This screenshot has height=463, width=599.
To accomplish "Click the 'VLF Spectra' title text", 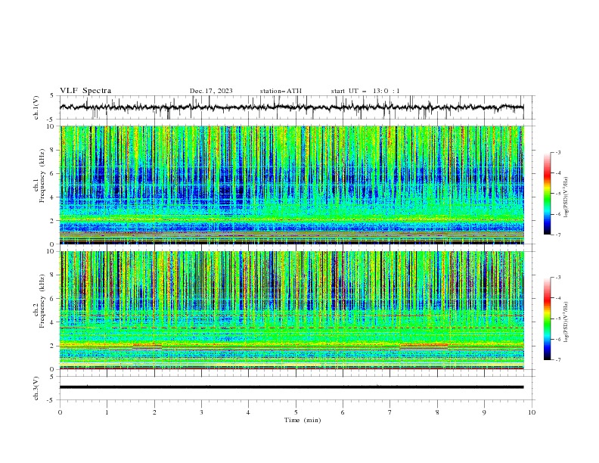I will 85,91.
